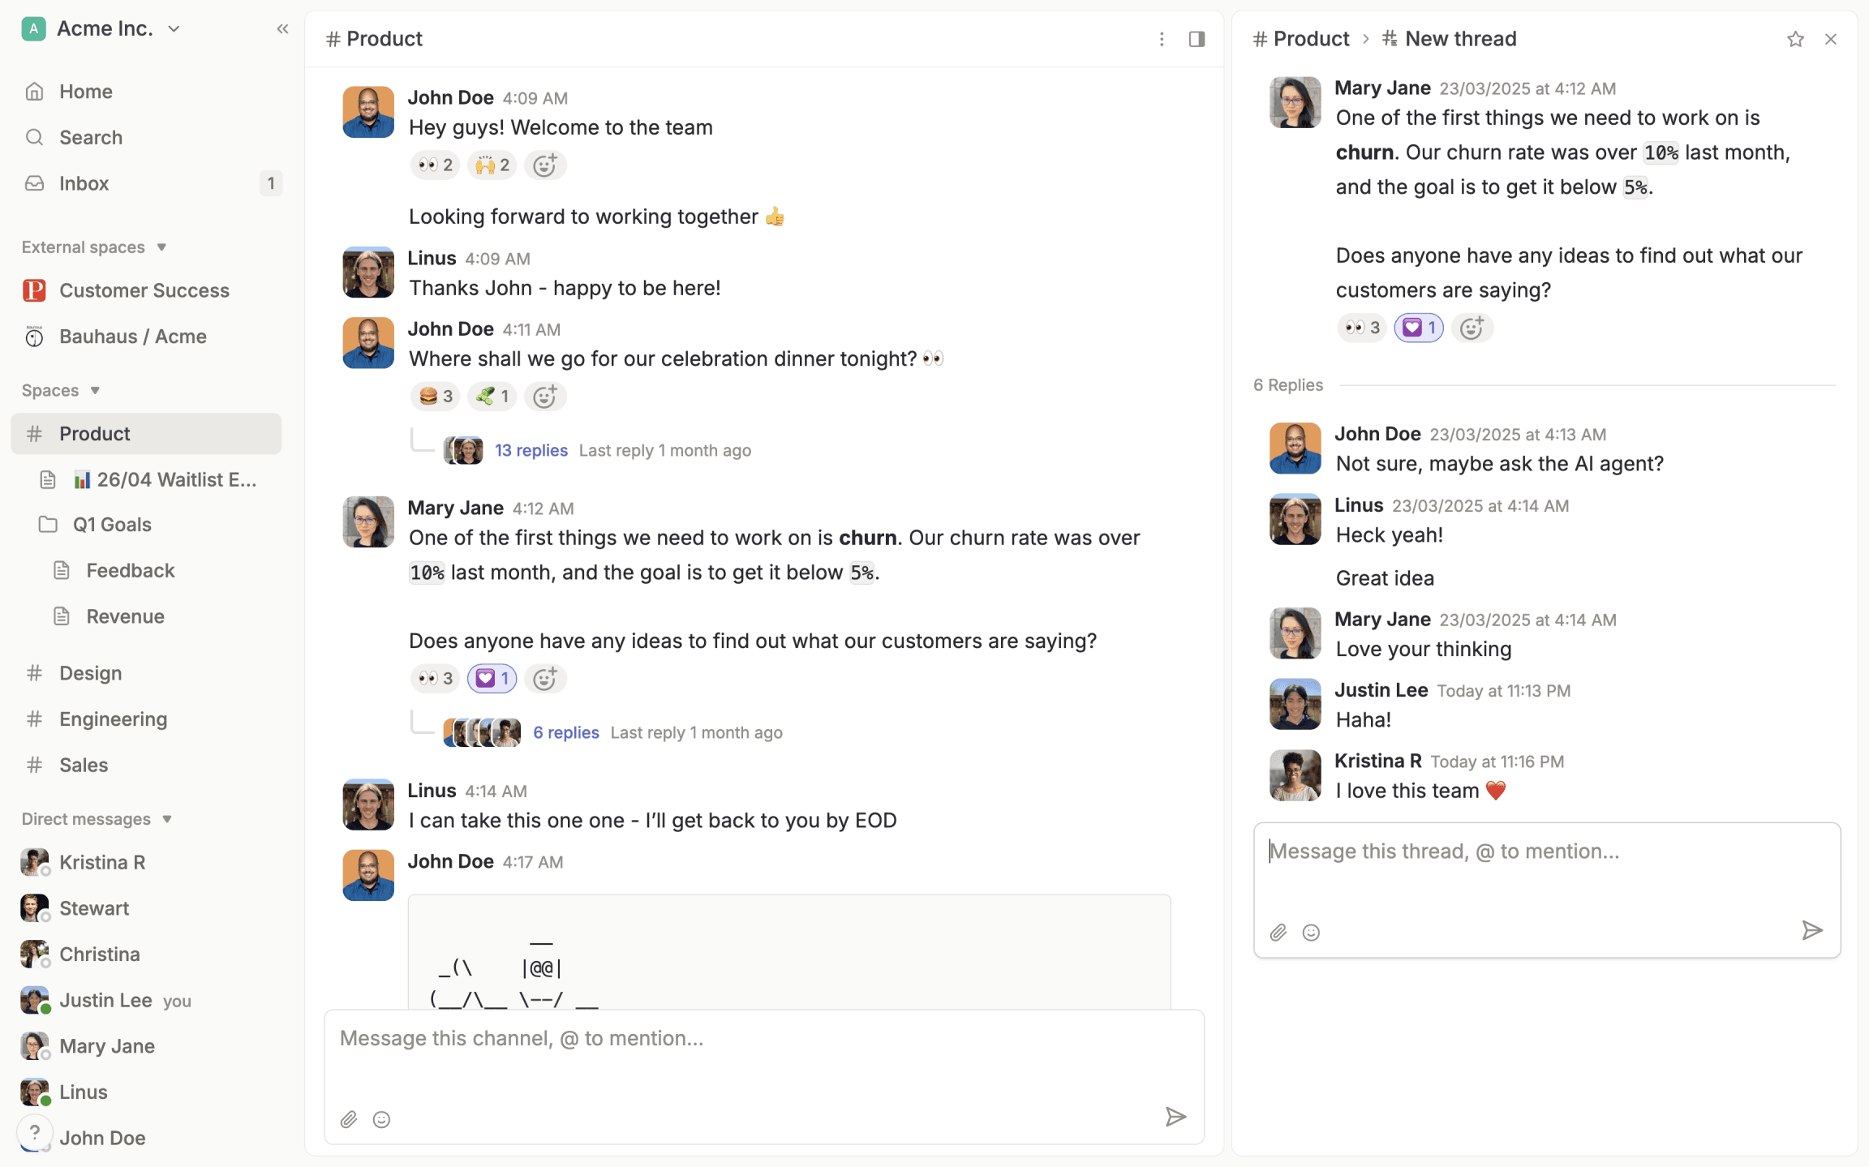The height and width of the screenshot is (1167, 1869).
Task: Open the three-dot menu in Product header
Action: point(1162,39)
